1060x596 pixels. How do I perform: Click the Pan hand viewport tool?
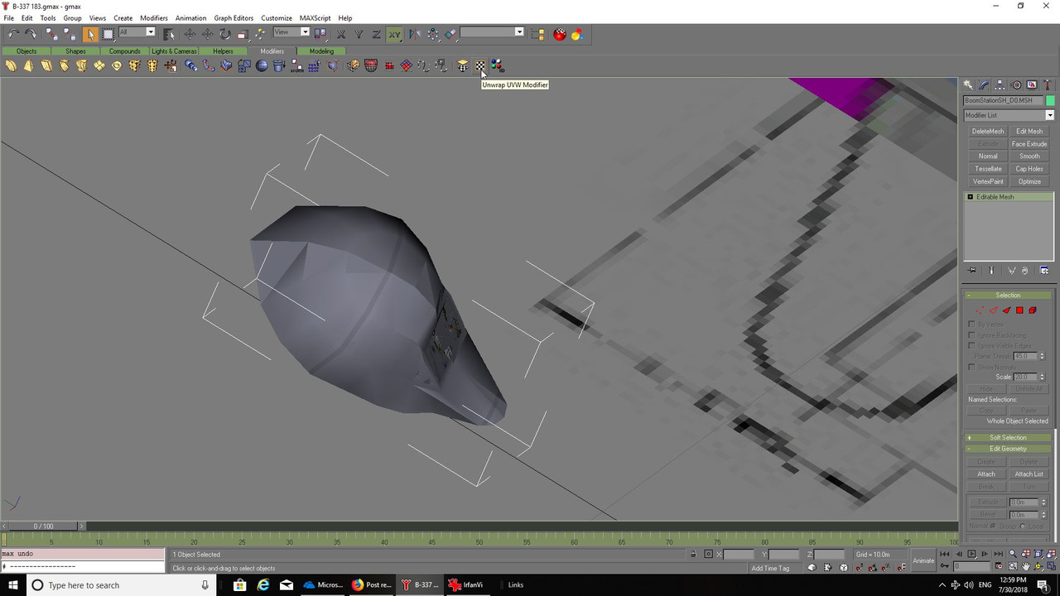pos(1025,566)
